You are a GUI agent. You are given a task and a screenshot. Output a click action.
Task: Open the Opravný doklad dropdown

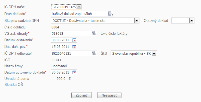pos(183,21)
